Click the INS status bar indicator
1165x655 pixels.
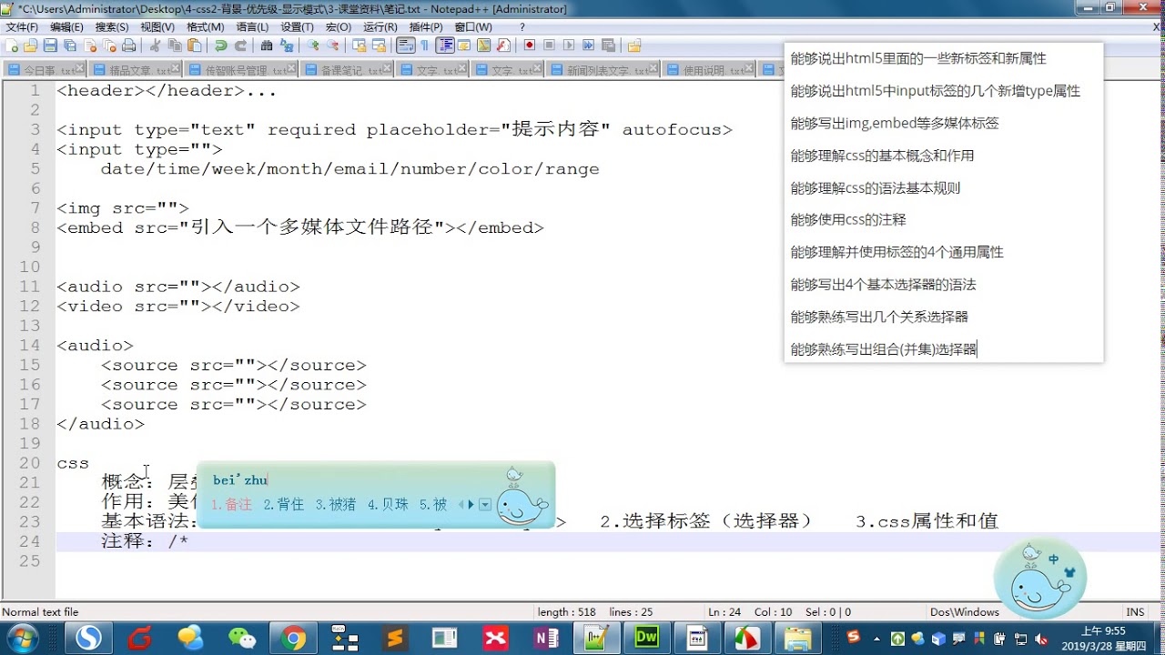coord(1135,612)
